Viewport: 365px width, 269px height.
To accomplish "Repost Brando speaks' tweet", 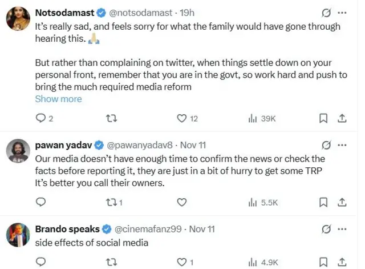I will click(x=112, y=262).
